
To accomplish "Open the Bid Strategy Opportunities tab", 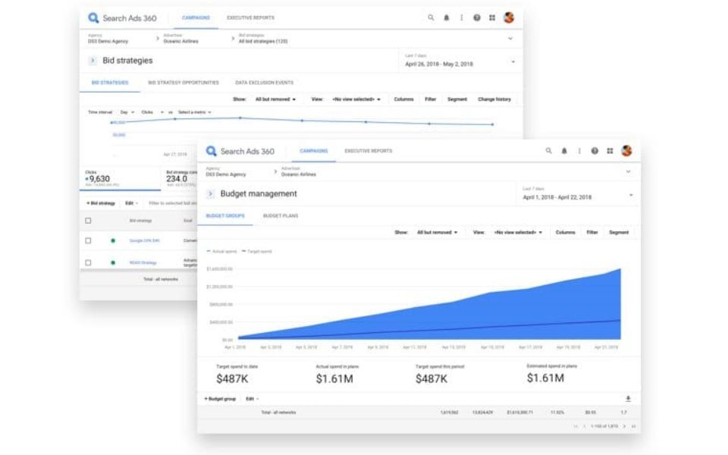I will click(x=184, y=83).
